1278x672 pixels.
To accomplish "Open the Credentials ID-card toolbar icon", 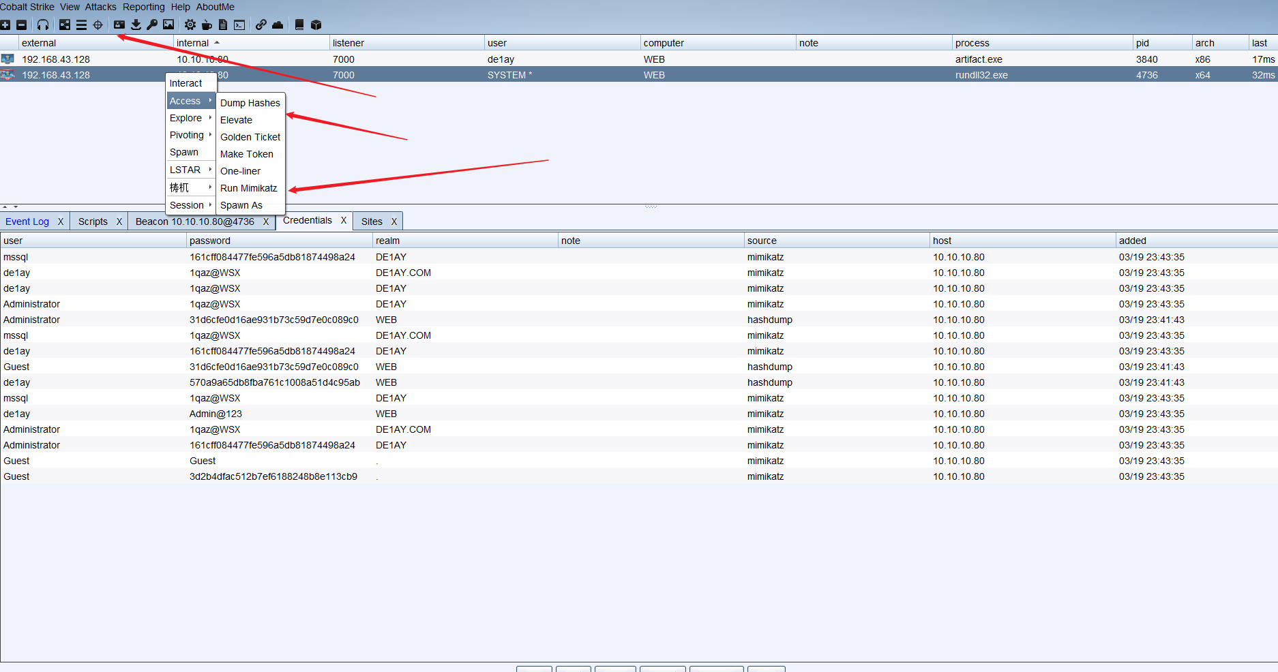I will (x=119, y=25).
